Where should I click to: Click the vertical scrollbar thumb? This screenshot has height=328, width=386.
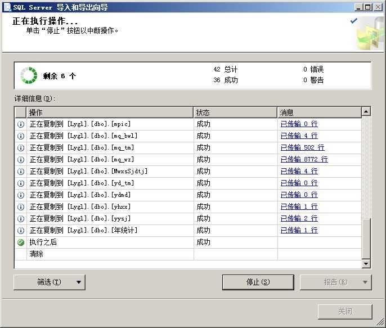click(366, 239)
